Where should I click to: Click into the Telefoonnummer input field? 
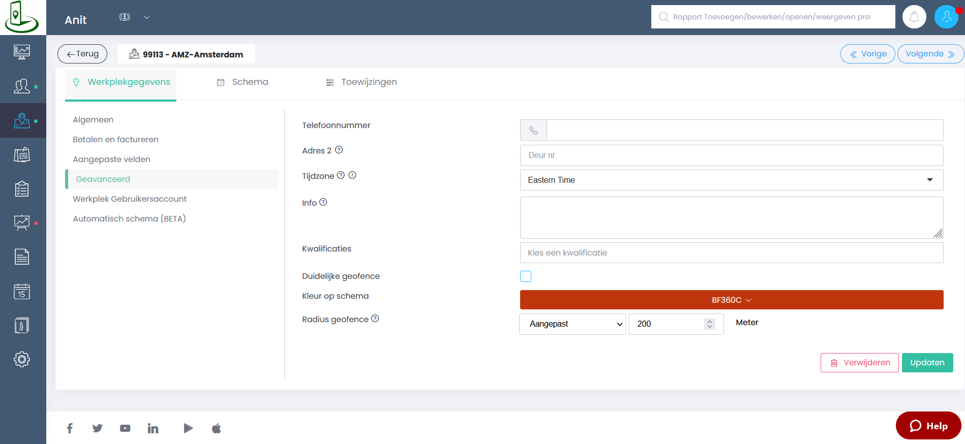tap(745, 130)
